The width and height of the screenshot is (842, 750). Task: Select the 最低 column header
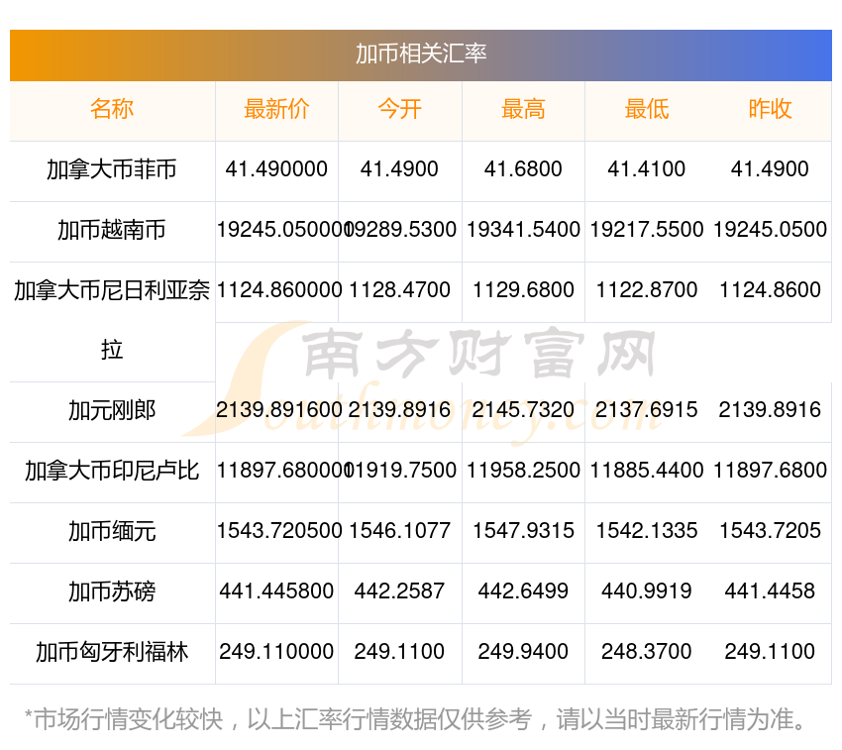click(647, 109)
